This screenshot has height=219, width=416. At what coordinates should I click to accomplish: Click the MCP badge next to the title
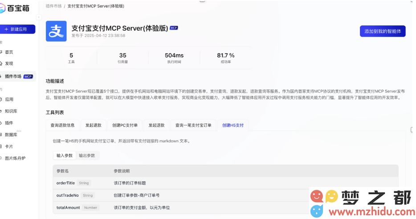174,28
